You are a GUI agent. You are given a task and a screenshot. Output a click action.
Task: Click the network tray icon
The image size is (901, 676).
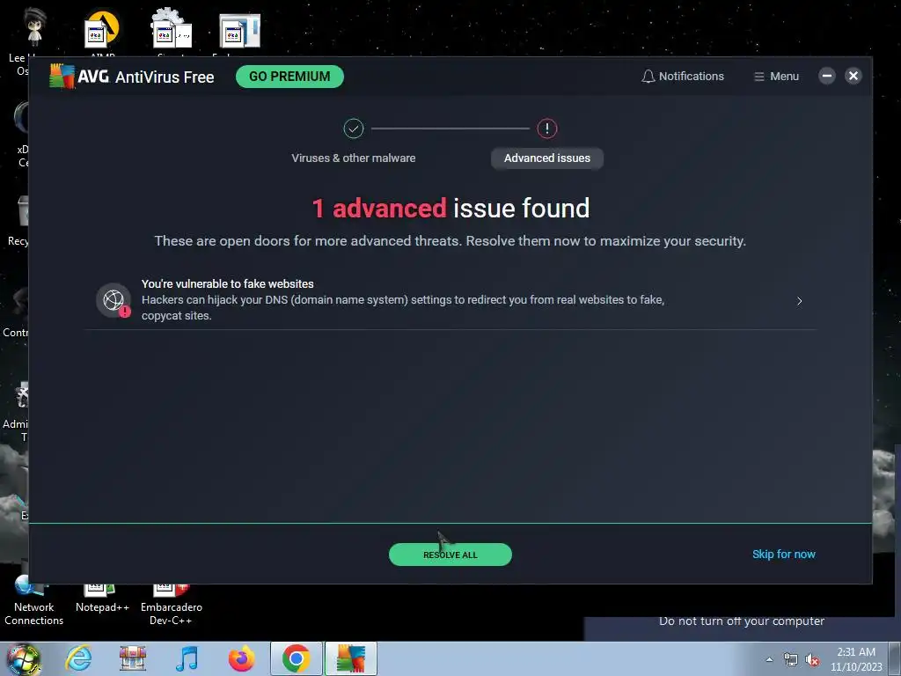coord(791,660)
